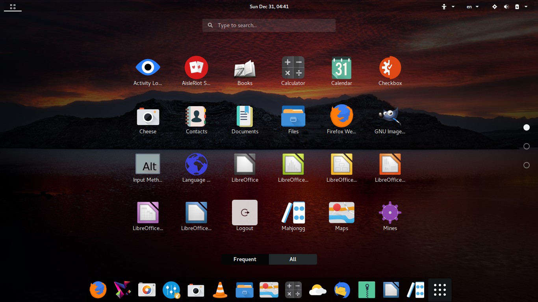Open the system menu arrow beside battery

pyautogui.click(x=526, y=6)
